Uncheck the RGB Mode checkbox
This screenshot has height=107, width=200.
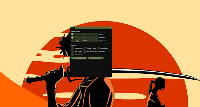96,52
